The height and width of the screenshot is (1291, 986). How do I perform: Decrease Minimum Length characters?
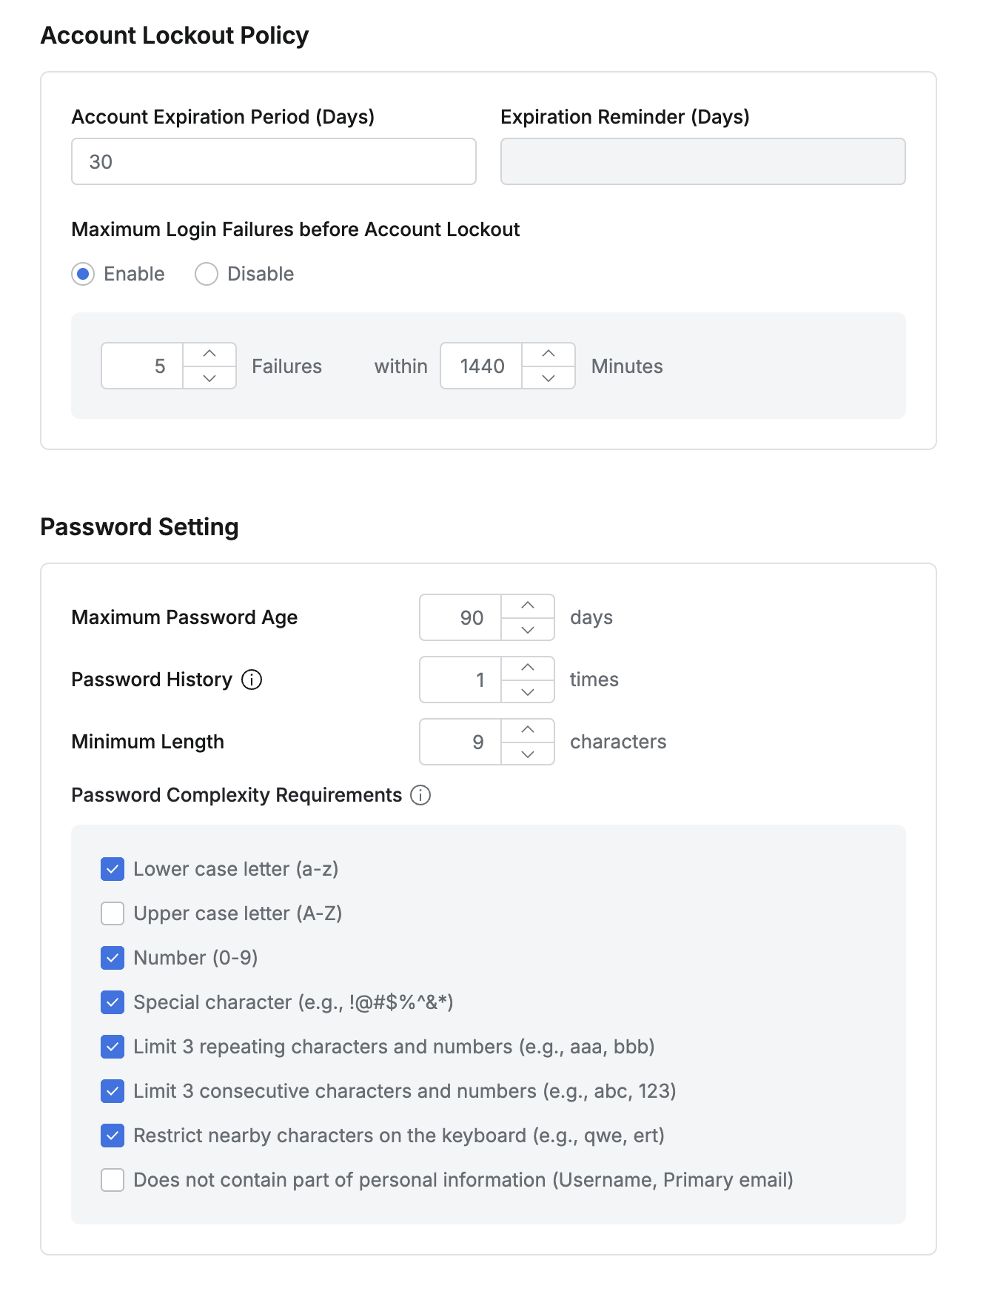528,754
